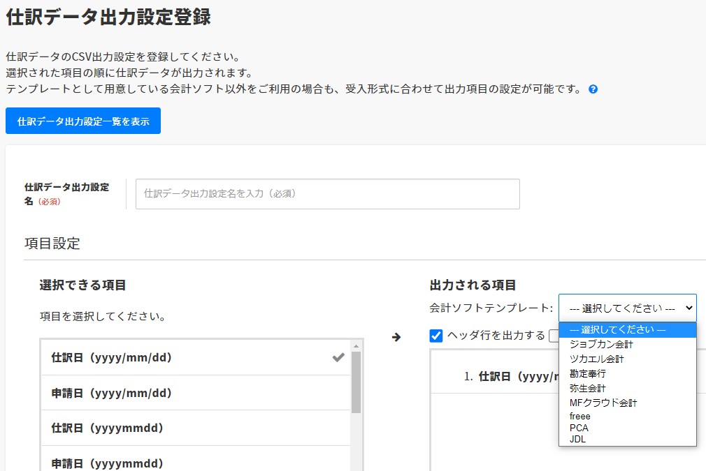Image resolution: width=706 pixels, height=471 pixels.
Task: Pick JDL from the template dropdown
Action: 578,439
